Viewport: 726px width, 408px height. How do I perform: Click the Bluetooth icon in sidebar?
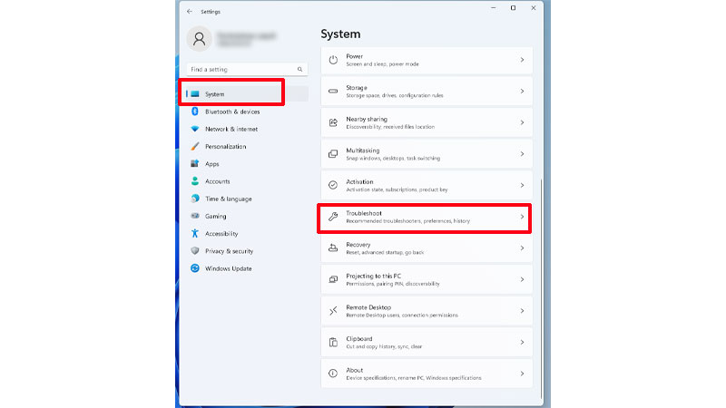(195, 112)
